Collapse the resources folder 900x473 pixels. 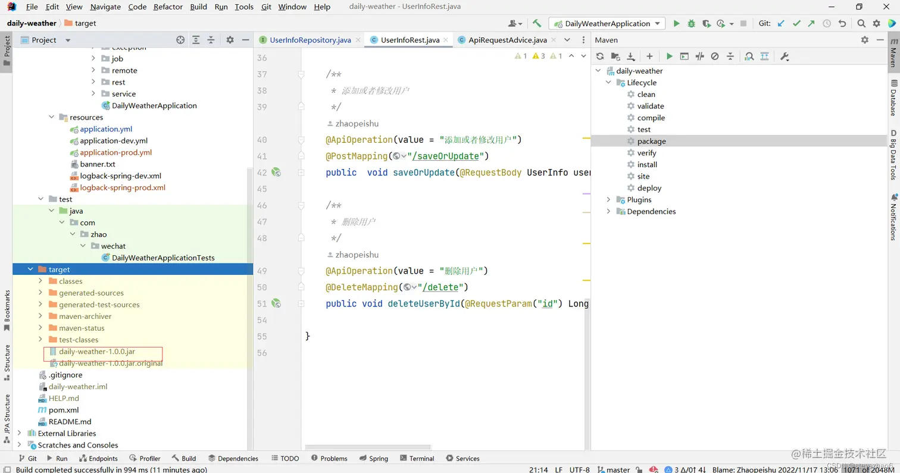(51, 117)
